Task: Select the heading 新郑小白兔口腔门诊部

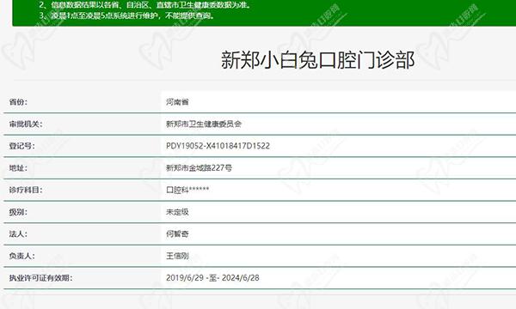Action: tap(317, 60)
